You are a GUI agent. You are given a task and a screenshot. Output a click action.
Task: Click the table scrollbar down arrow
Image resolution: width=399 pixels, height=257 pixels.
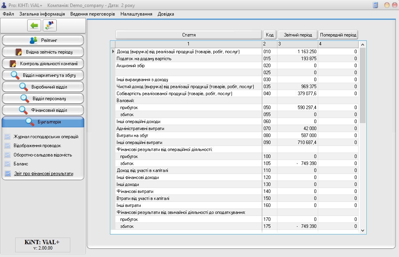tap(363, 230)
